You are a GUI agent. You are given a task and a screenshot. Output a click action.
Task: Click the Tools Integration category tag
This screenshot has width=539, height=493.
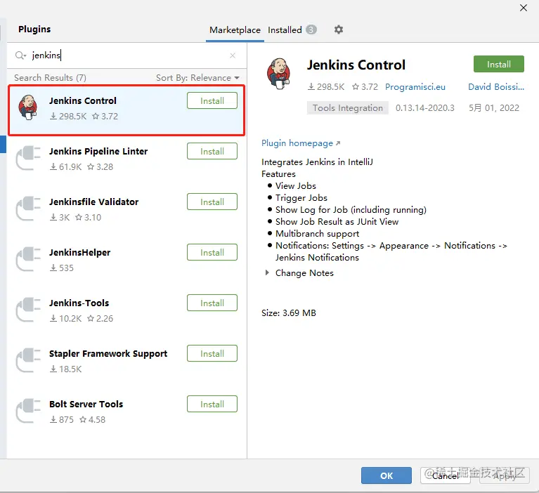[x=348, y=108]
